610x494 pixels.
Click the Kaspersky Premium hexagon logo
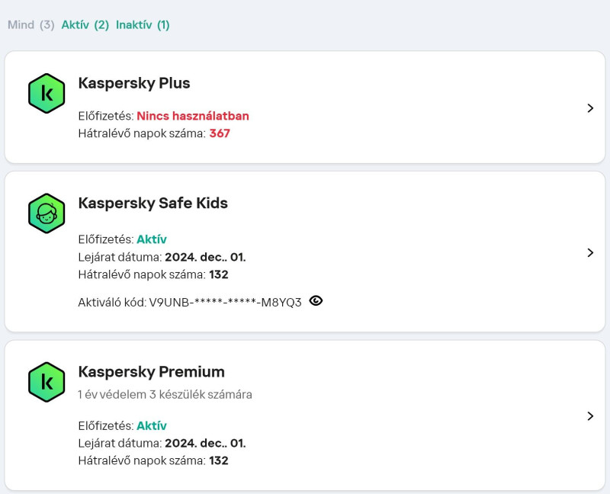47,382
